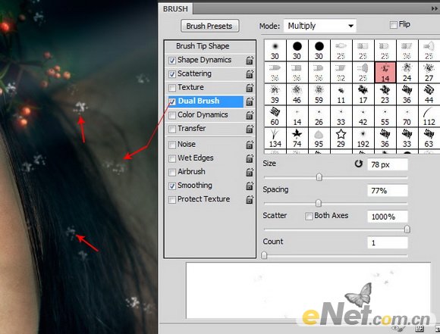440x334 pixels.
Task: Open the Transfer settings label
Action: [192, 128]
